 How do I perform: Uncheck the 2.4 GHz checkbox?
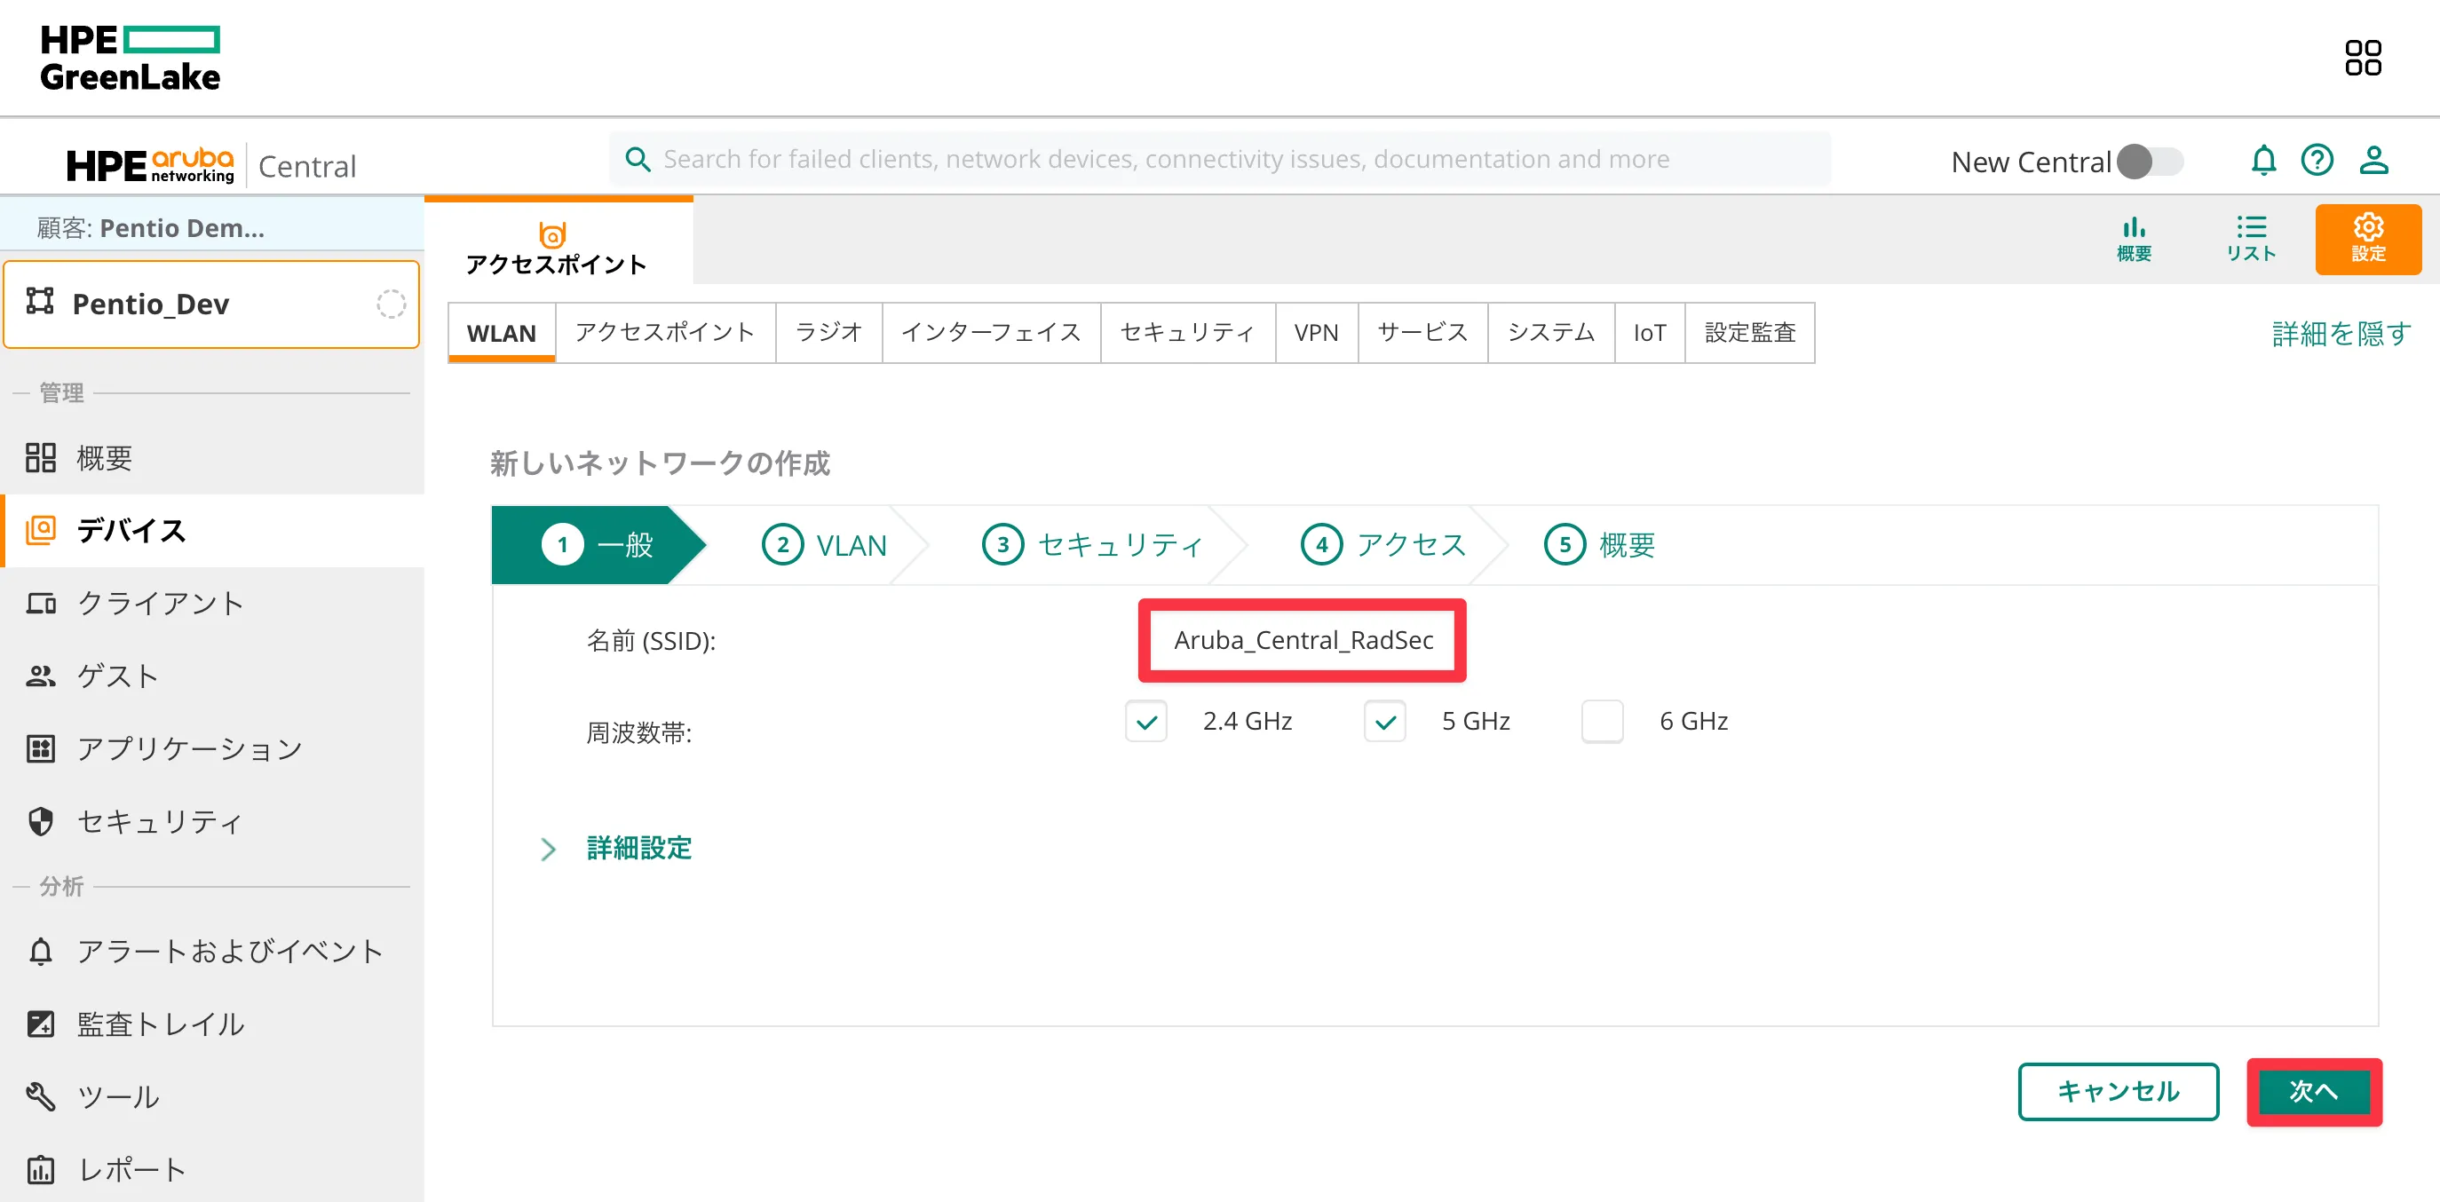[1146, 722]
